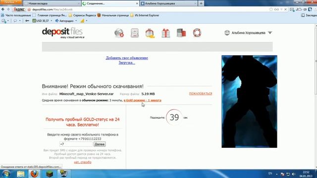
Task: Click the 'в Gold режиме - 1 минута' link
Action: [x=143, y=100]
